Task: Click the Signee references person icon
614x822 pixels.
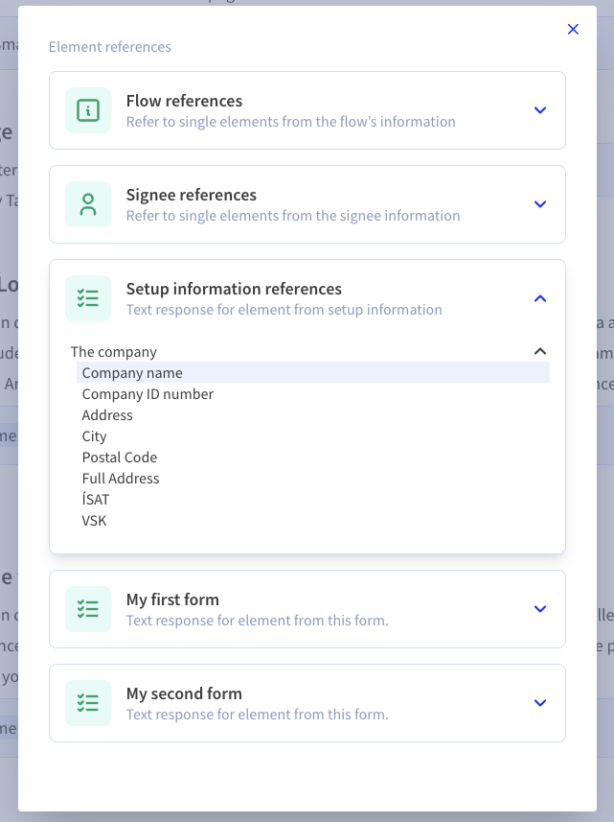Action: click(x=88, y=204)
